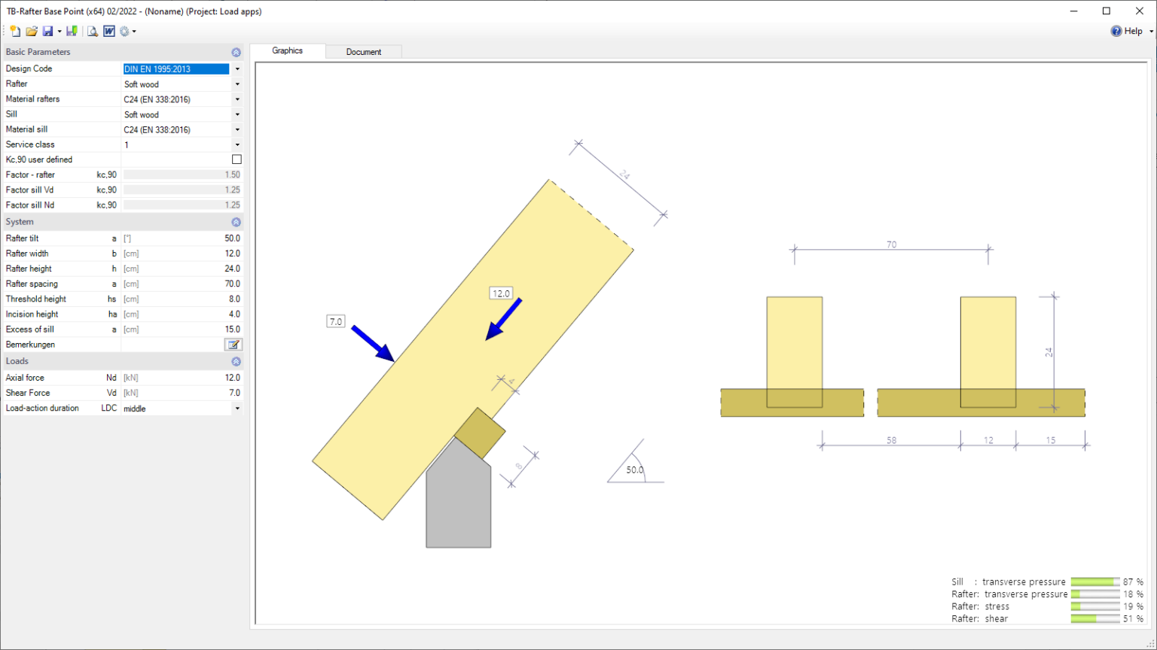The width and height of the screenshot is (1157, 650).
Task: Click the Sill transverse pressure progress bar
Action: pyautogui.click(x=1096, y=582)
